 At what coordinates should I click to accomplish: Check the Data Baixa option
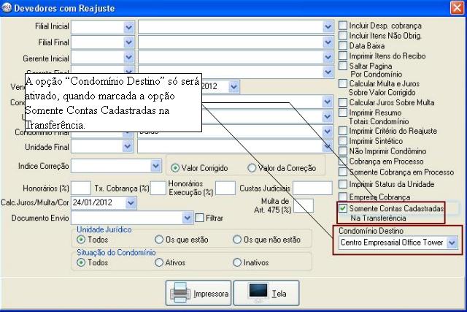coord(343,45)
